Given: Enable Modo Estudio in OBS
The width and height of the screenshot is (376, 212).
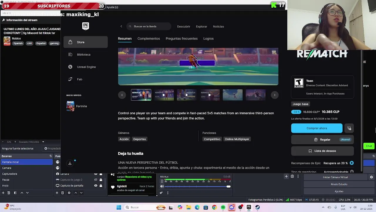Looking at the screenshot, I should 339,184.
